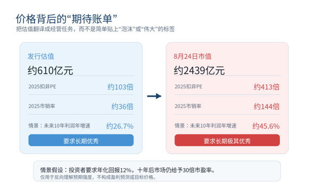
Task: Select the 发行估值 card heading
Action: click(x=41, y=56)
